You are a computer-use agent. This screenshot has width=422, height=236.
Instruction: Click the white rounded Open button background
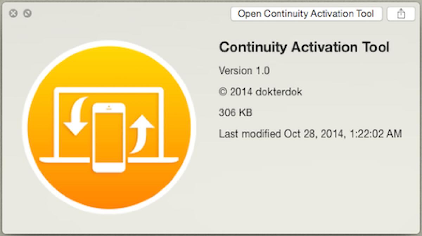(x=307, y=14)
